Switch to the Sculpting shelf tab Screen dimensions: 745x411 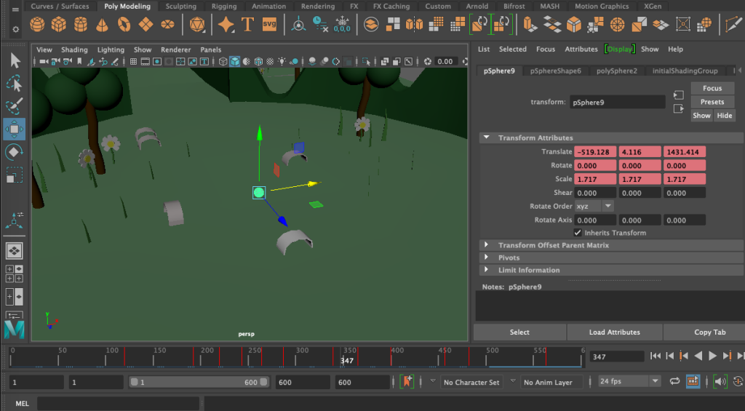pyautogui.click(x=181, y=7)
